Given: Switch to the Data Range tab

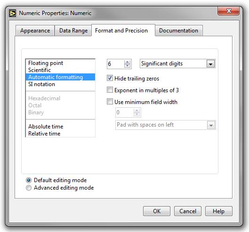Looking at the screenshot, I should [73, 31].
